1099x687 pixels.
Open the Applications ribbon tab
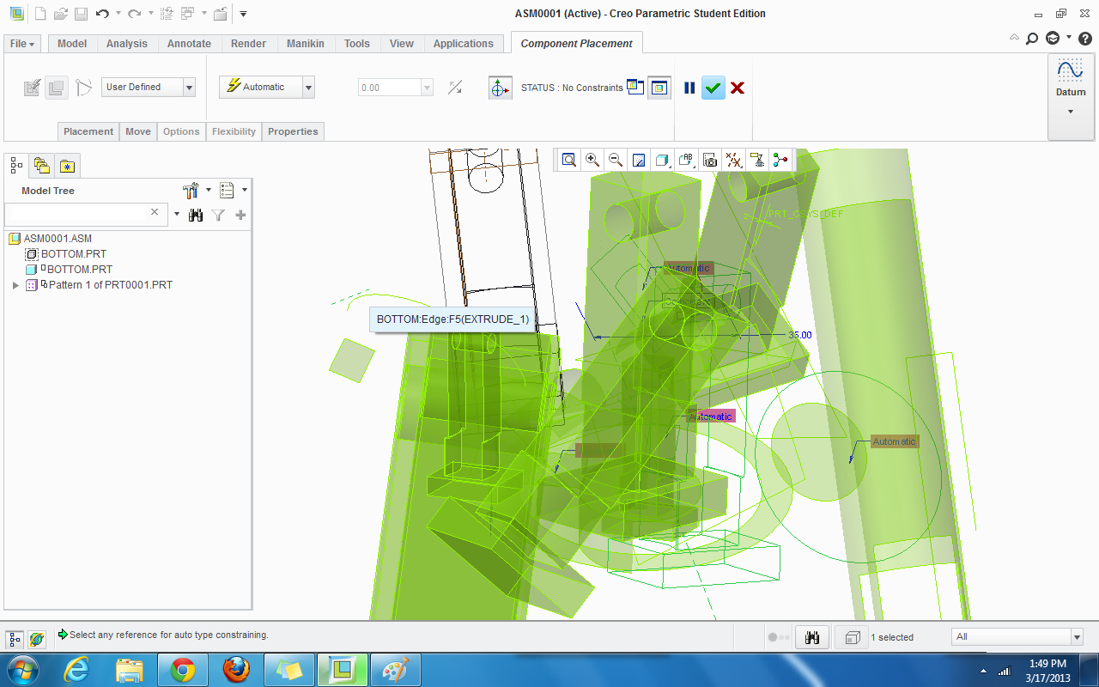click(x=464, y=44)
